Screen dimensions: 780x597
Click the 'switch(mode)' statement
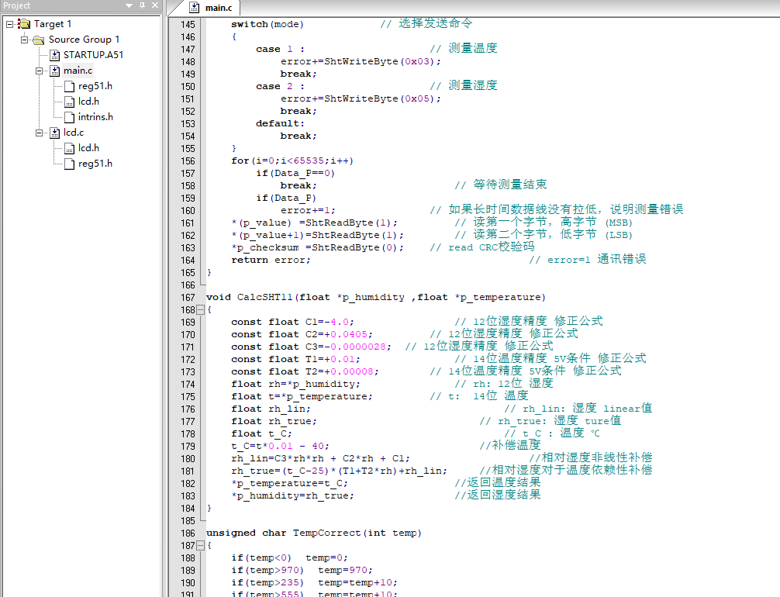pos(267,24)
